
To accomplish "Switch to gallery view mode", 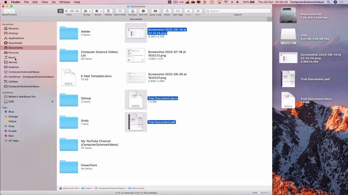I will point(77,11).
